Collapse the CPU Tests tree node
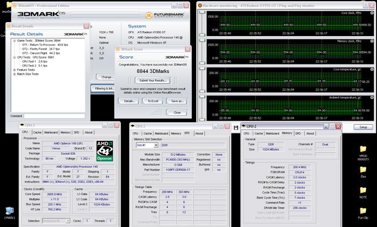 pyautogui.click(x=14, y=58)
